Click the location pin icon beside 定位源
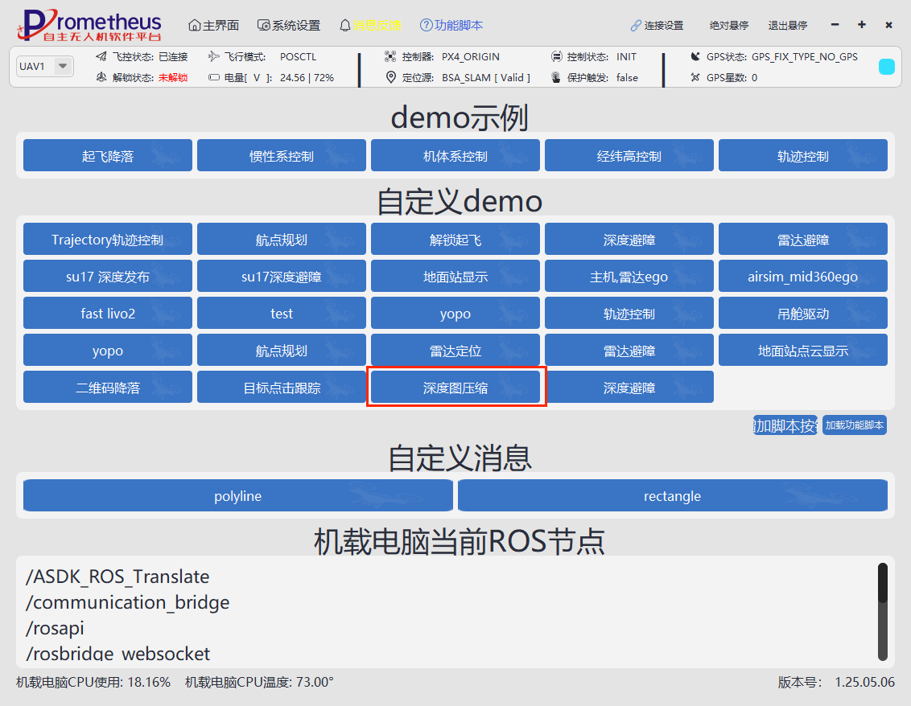This screenshot has width=911, height=706. click(x=390, y=78)
